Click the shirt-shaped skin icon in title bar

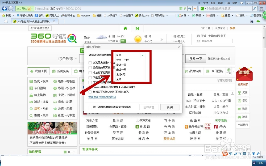tap(242, 3)
